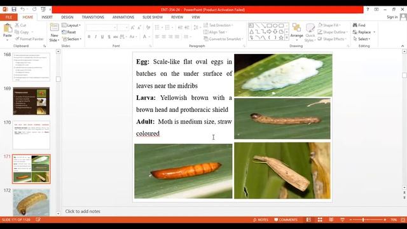Viewport: 407px width, 229px height.
Task: Switch to the TRANSITIONS tab
Action: coord(93,17)
